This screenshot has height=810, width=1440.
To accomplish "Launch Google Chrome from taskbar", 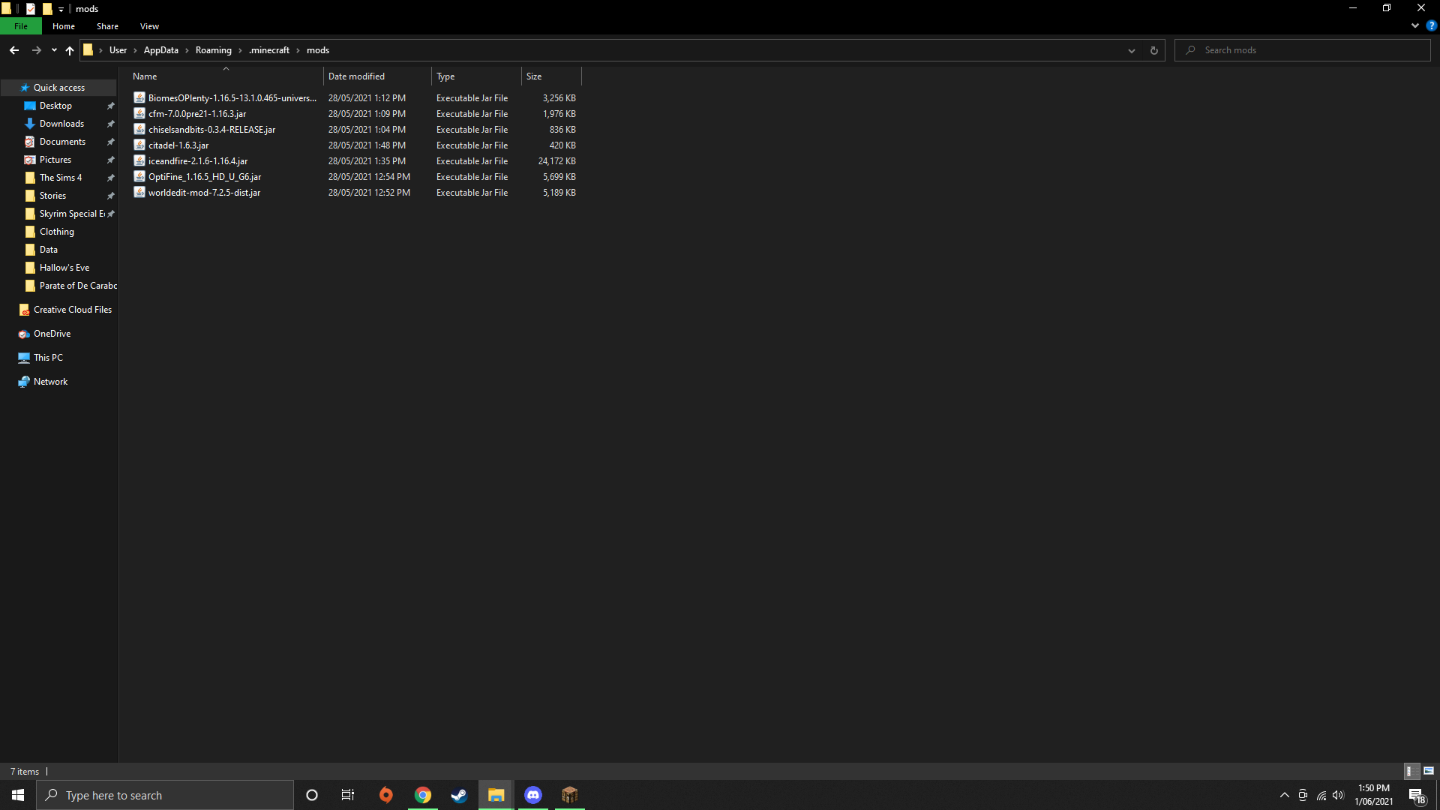I will click(x=423, y=795).
